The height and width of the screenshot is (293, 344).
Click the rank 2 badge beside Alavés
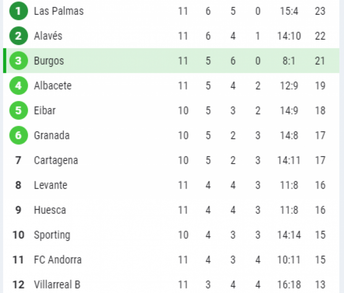[x=18, y=36]
